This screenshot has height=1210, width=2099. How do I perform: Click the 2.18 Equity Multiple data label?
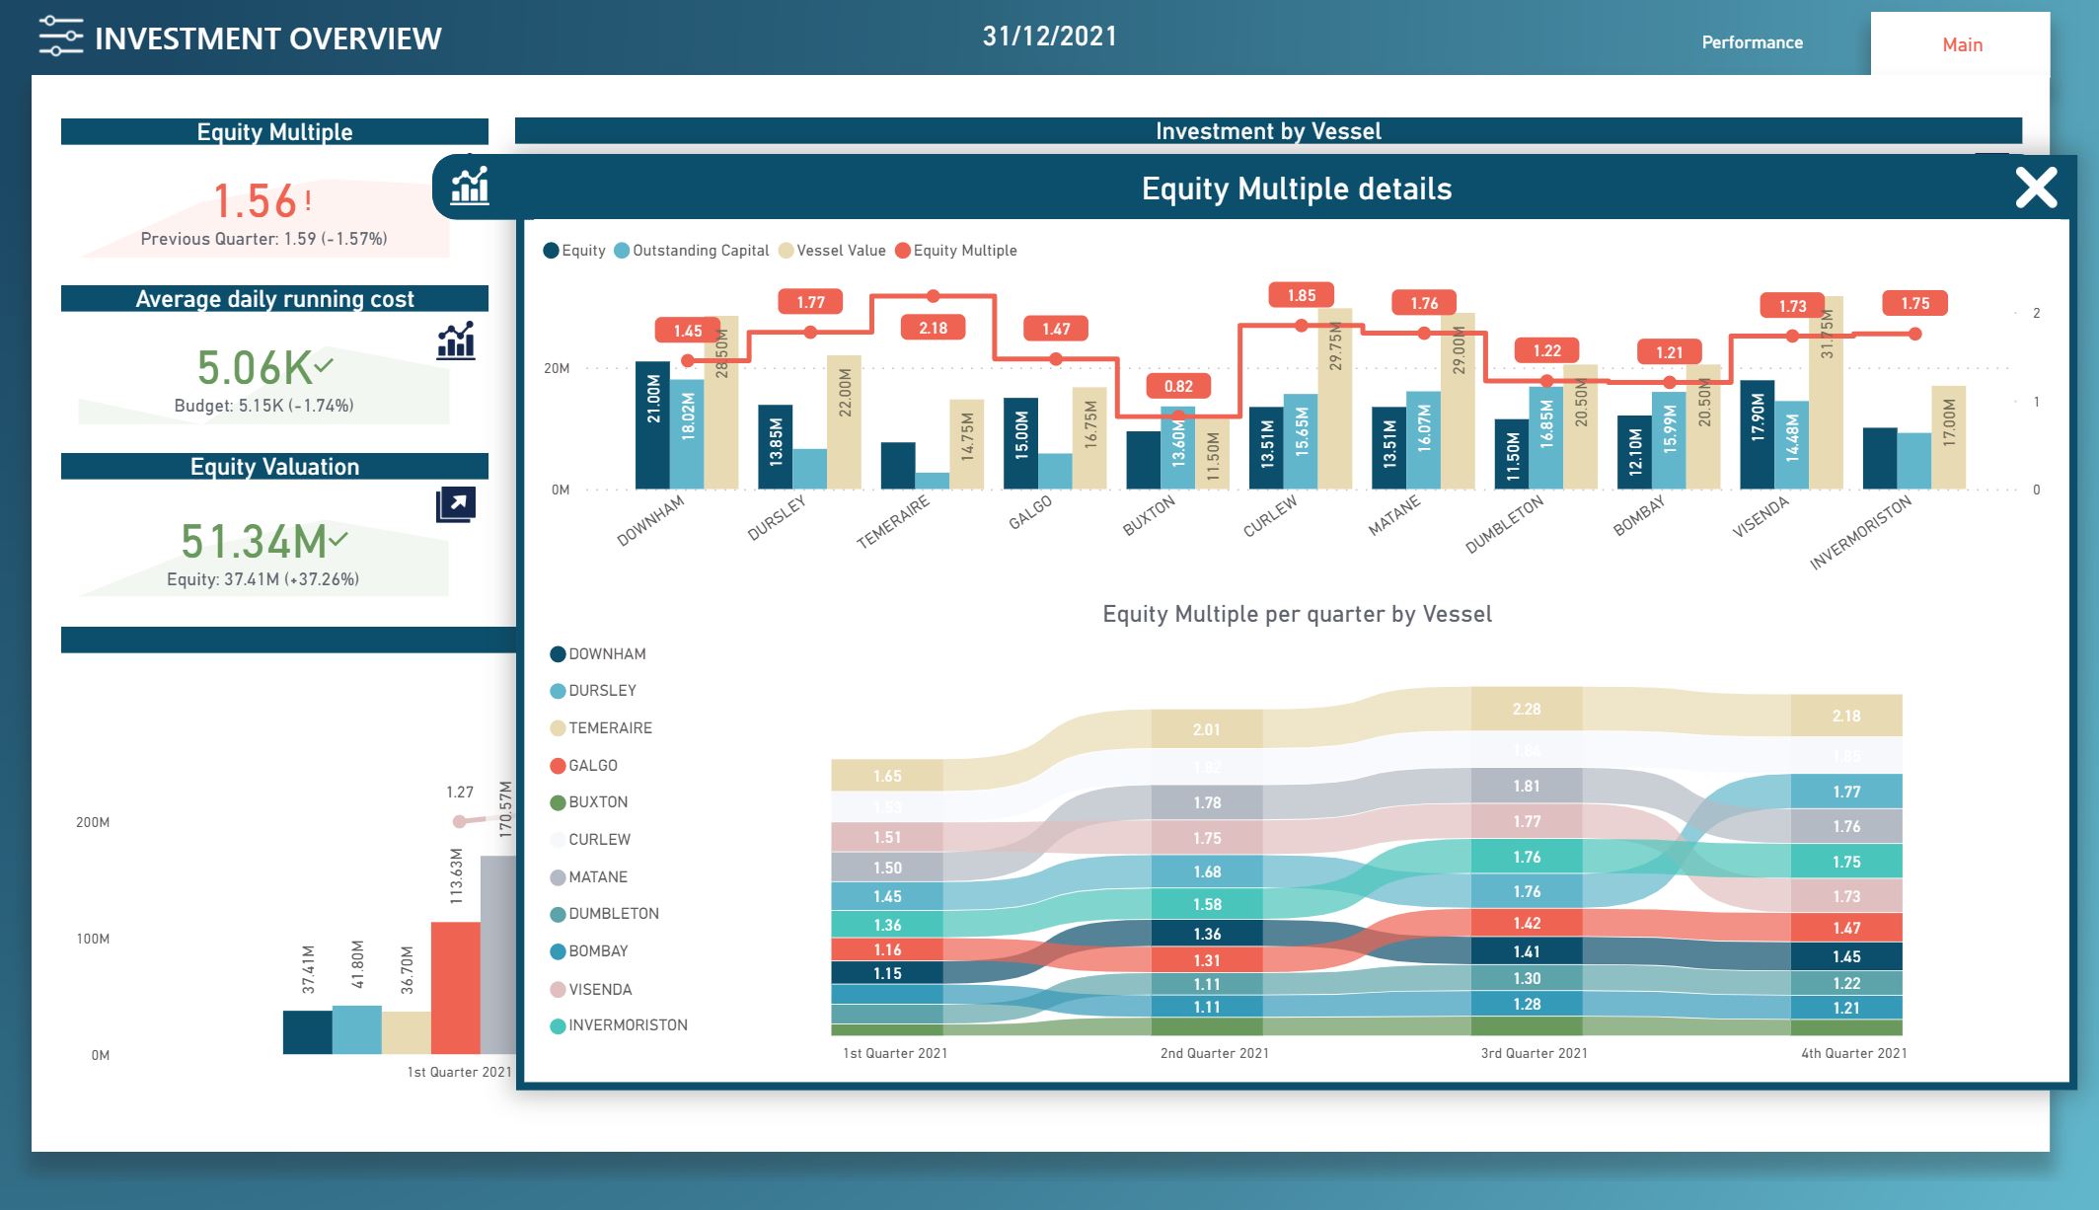(933, 329)
